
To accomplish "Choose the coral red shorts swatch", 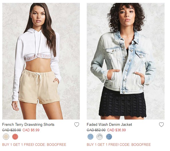I will 15,137.
